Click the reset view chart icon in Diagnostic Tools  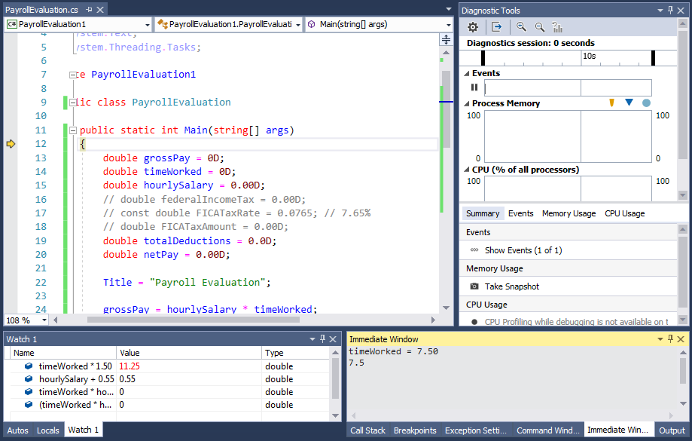tap(557, 27)
